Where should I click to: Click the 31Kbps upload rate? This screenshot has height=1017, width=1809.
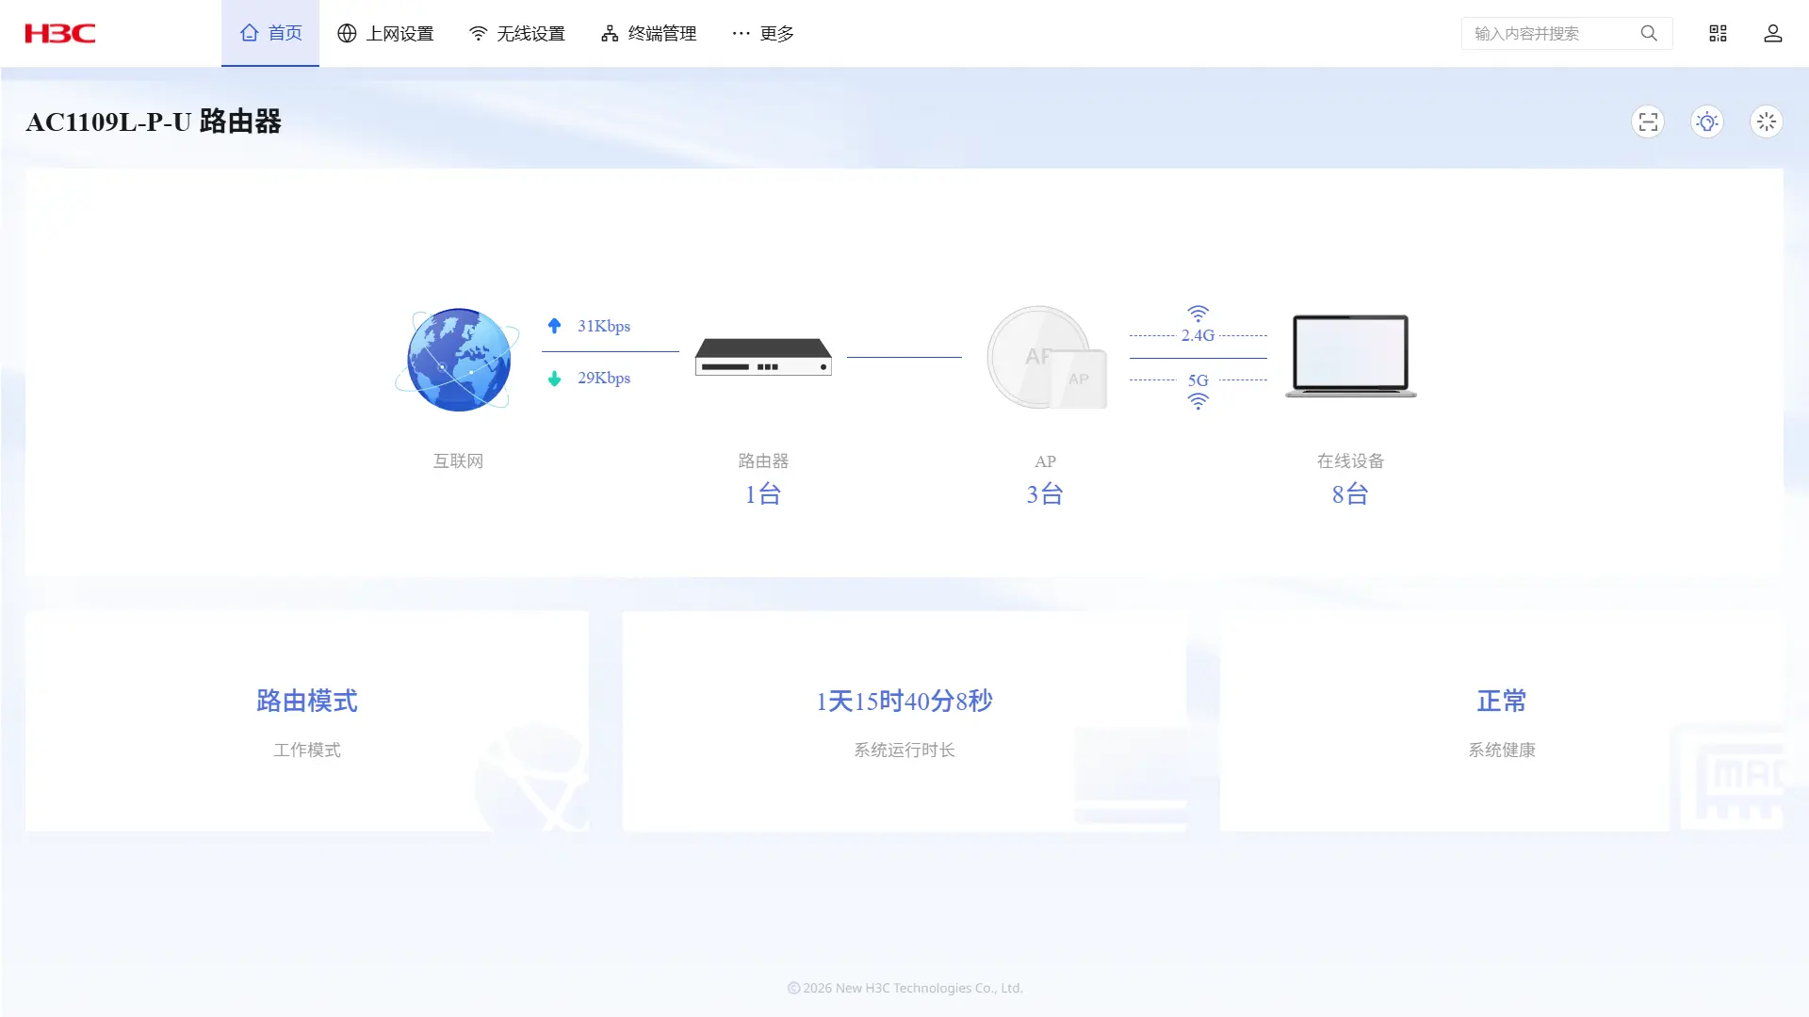point(604,326)
